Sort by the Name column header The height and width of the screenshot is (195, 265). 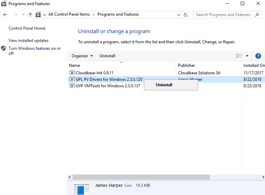74,65
